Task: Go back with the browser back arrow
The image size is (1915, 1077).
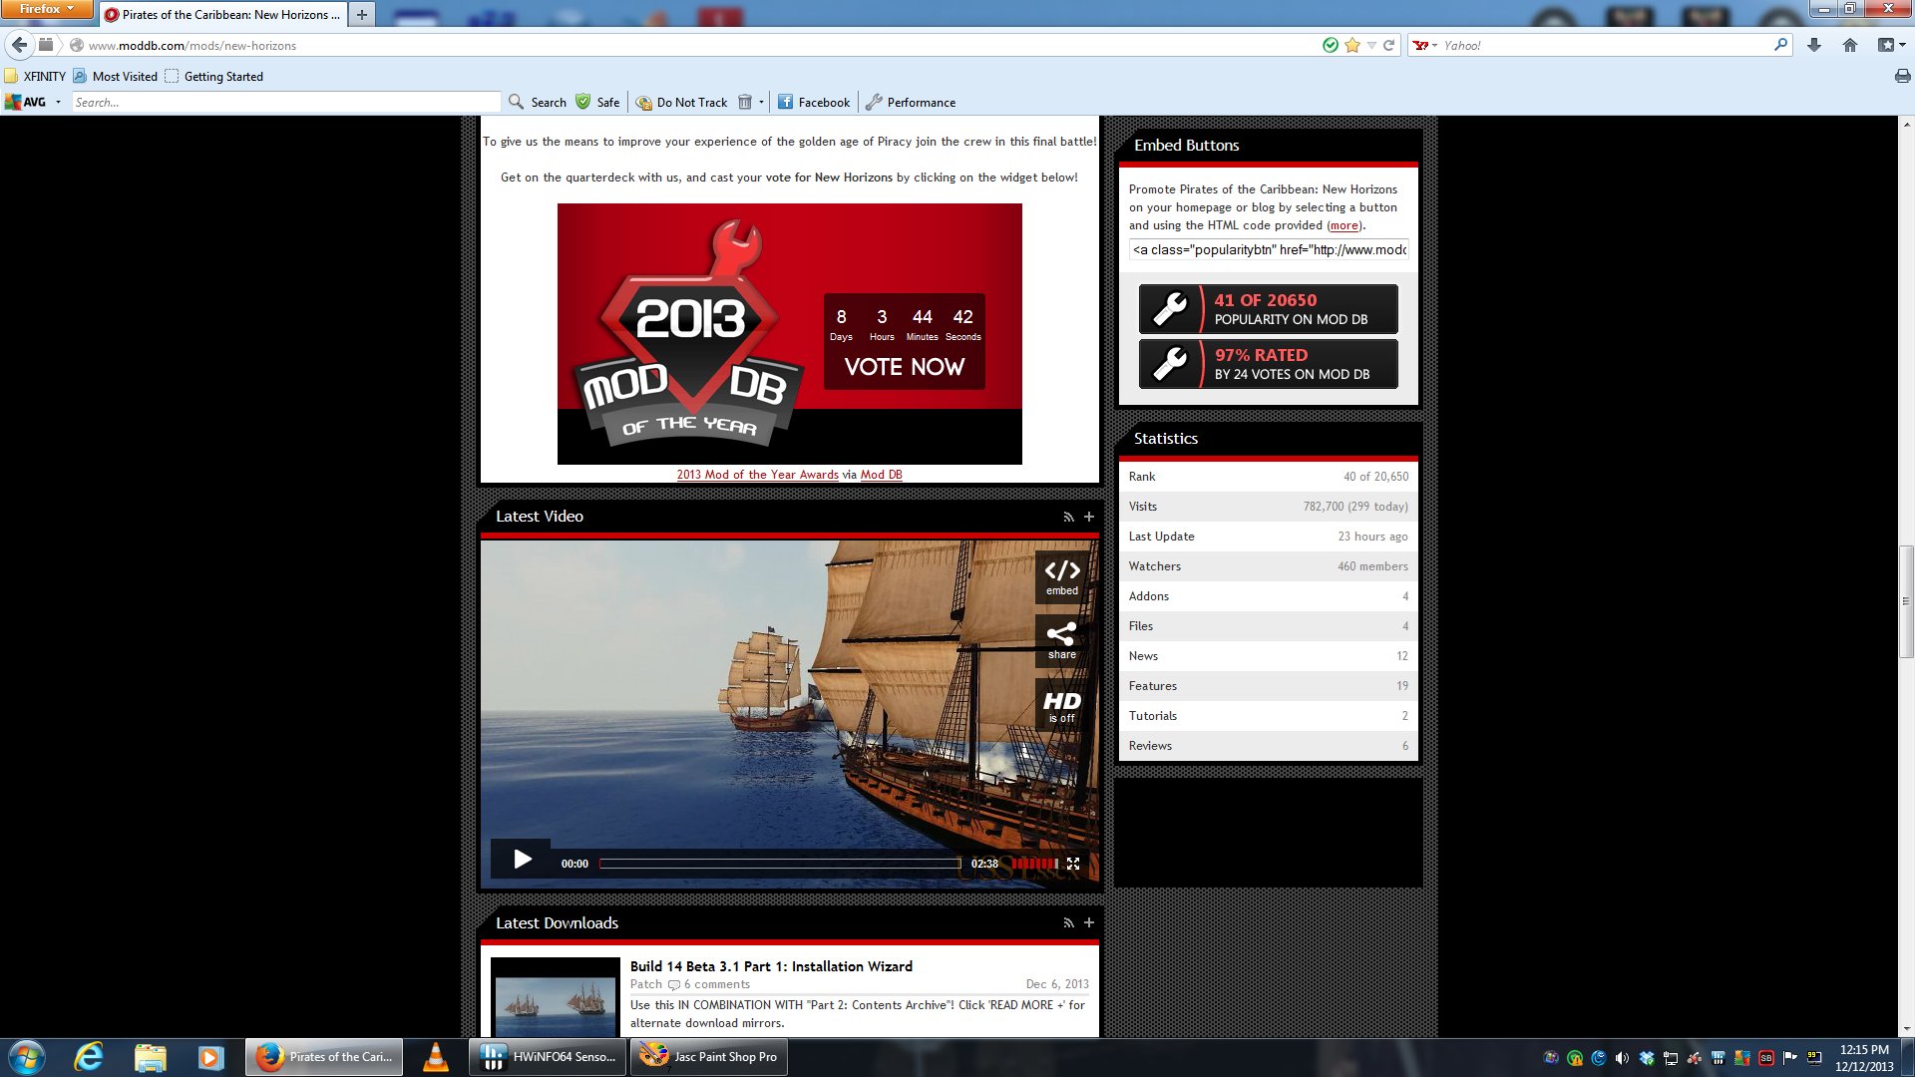Action: pyautogui.click(x=19, y=45)
